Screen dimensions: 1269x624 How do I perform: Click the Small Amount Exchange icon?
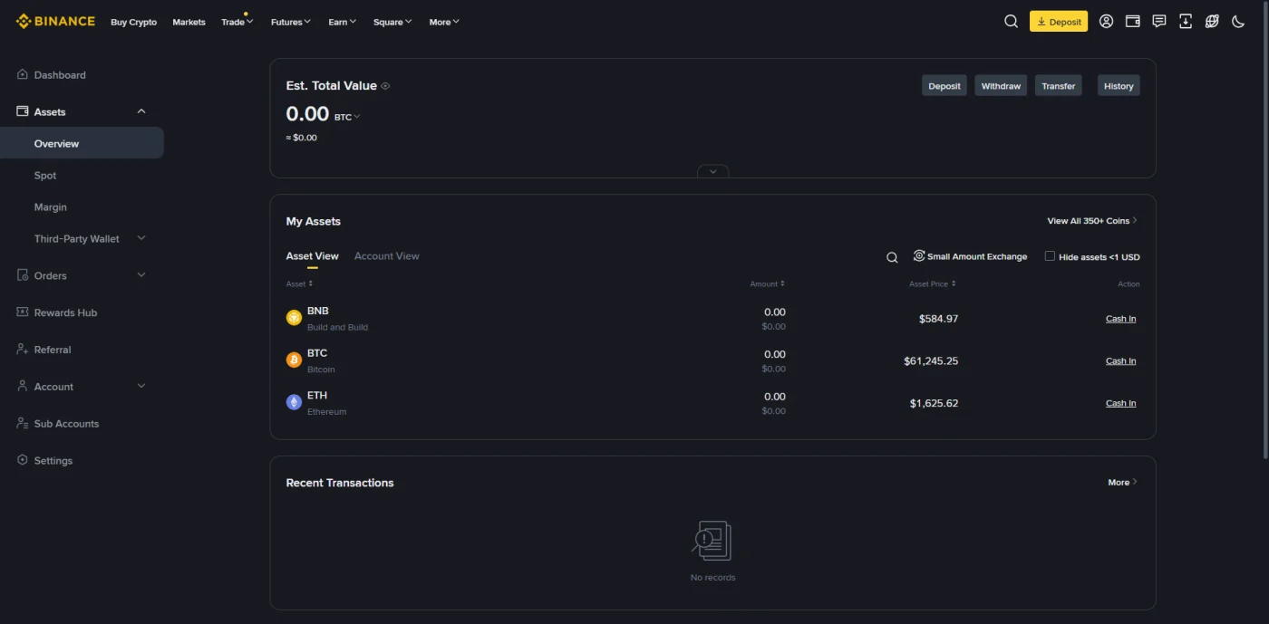pyautogui.click(x=919, y=256)
